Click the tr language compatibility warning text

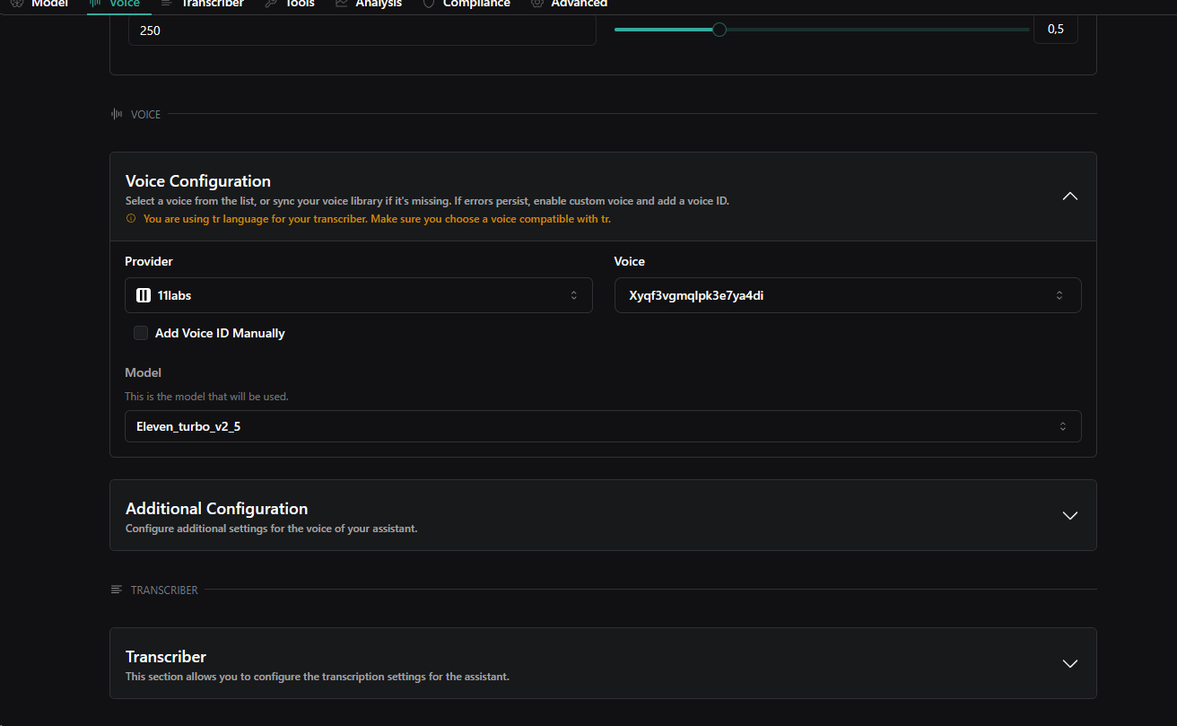point(377,218)
